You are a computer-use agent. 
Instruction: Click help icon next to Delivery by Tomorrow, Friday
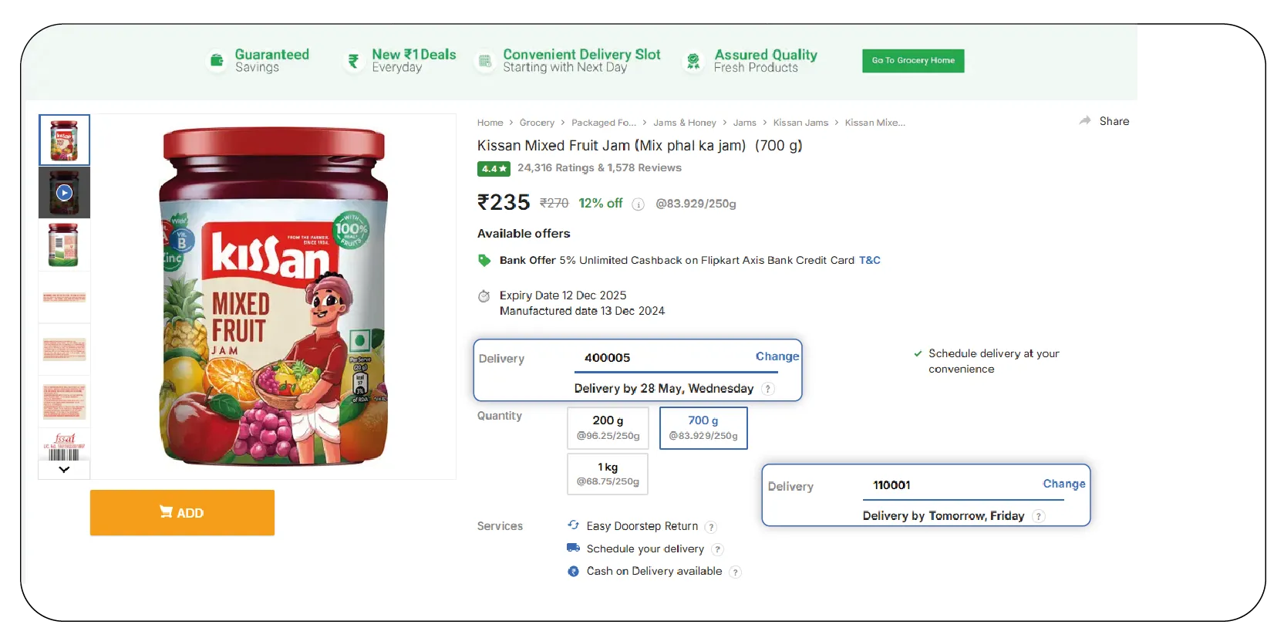tap(1039, 516)
